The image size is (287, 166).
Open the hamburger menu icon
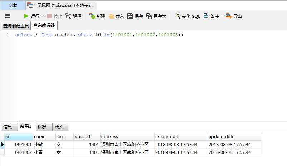(x=8, y=16)
